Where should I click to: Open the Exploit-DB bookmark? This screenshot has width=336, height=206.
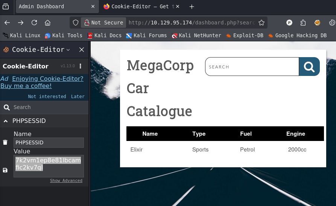[245, 36]
